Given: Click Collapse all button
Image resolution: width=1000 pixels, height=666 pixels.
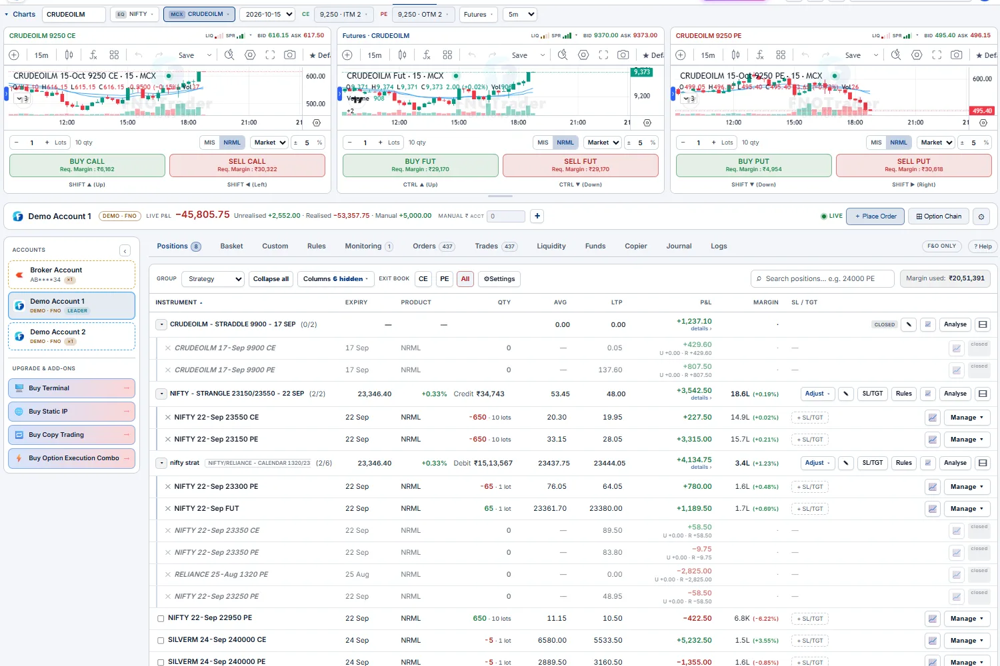Looking at the screenshot, I should [271, 279].
